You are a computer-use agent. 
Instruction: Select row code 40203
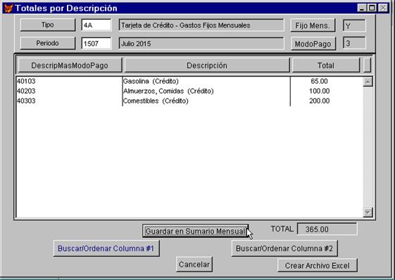point(26,91)
